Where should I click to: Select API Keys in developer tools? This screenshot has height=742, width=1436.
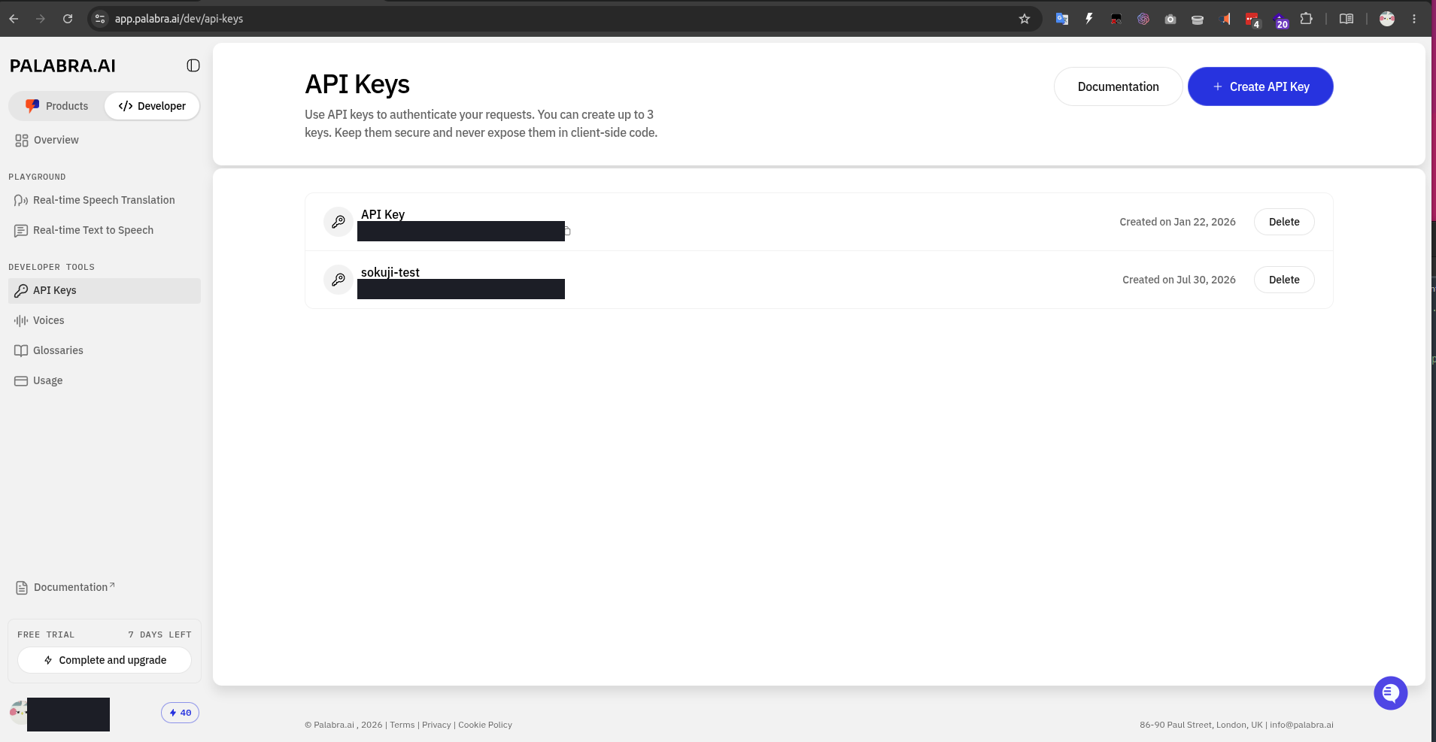(105, 290)
